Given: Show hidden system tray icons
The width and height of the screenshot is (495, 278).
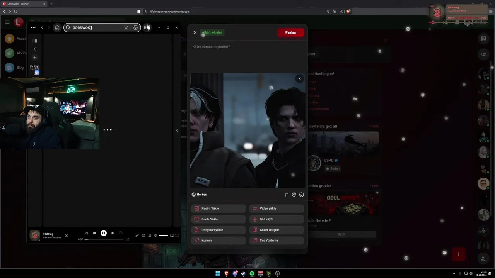Looking at the screenshot, I should [454, 273].
